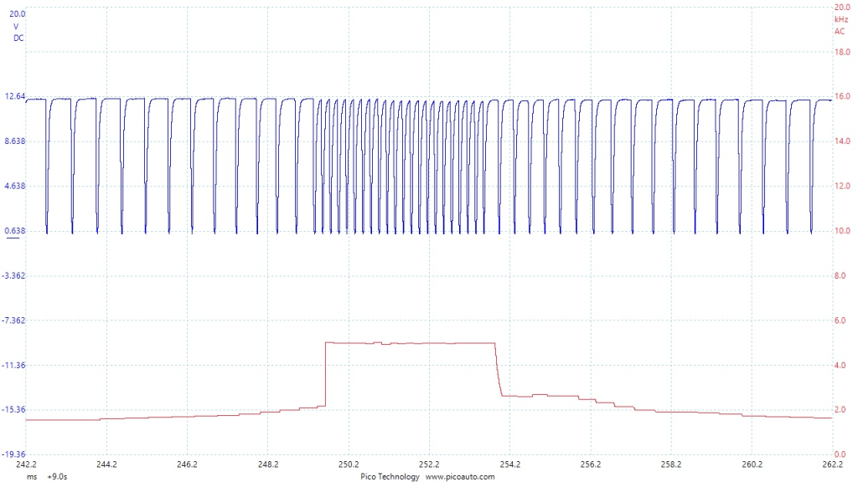Click the 12.64 voltage axis value

click(x=16, y=96)
